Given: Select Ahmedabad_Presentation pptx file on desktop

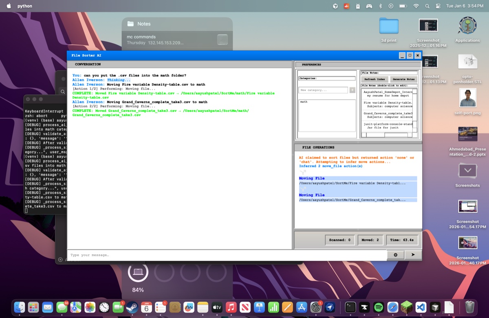Looking at the screenshot, I should tap(467, 133).
